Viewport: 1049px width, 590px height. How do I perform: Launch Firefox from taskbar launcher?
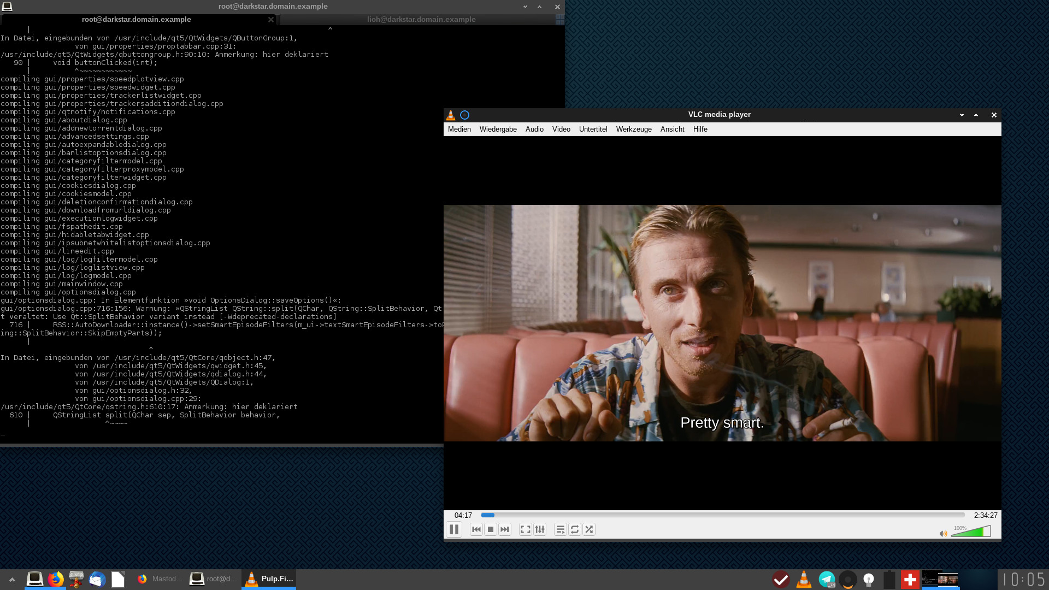coord(56,579)
